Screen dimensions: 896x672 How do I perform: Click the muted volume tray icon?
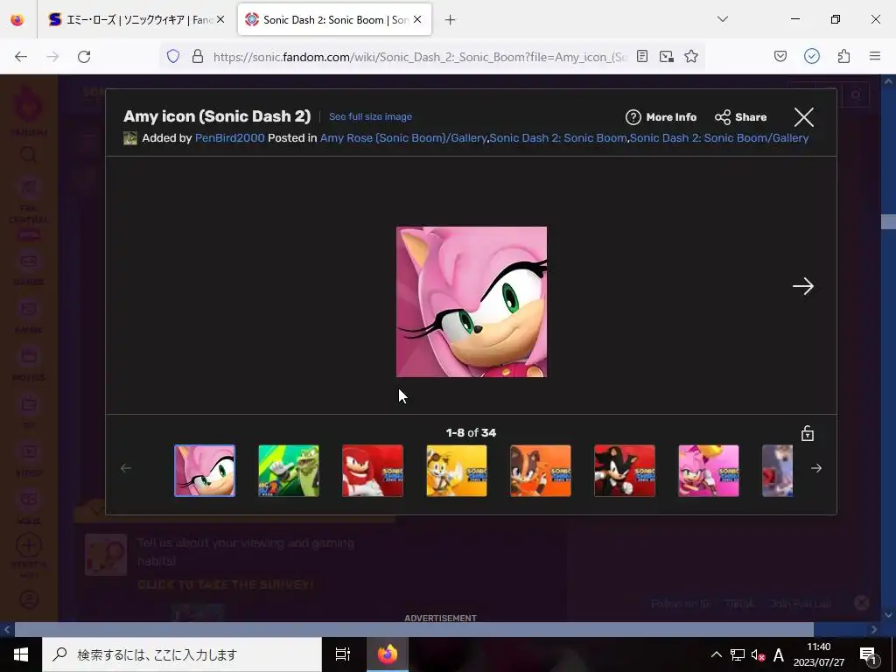[758, 654]
